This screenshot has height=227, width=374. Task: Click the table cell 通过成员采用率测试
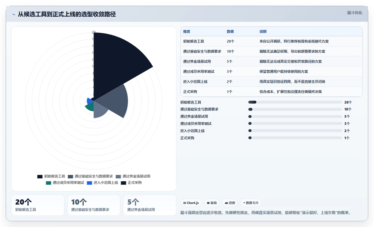pyautogui.click(x=199, y=72)
